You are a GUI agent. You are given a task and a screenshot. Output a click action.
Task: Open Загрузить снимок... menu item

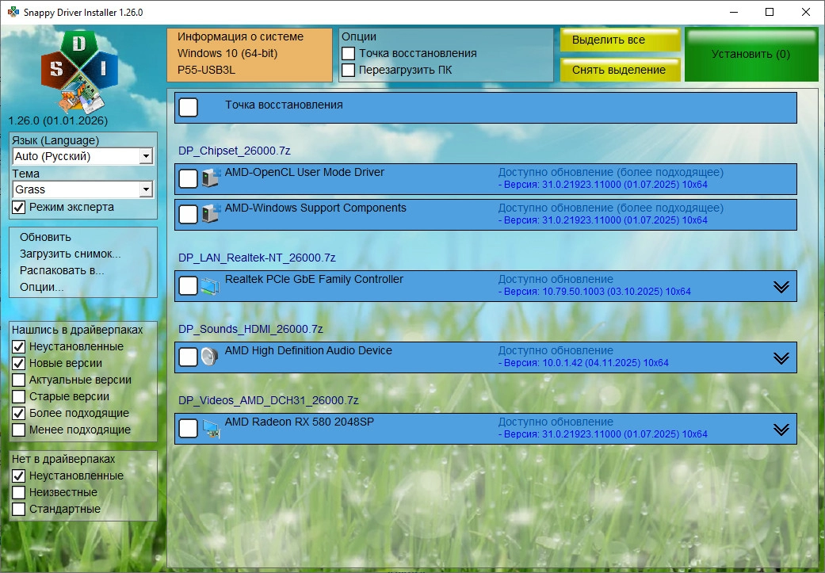coord(70,254)
